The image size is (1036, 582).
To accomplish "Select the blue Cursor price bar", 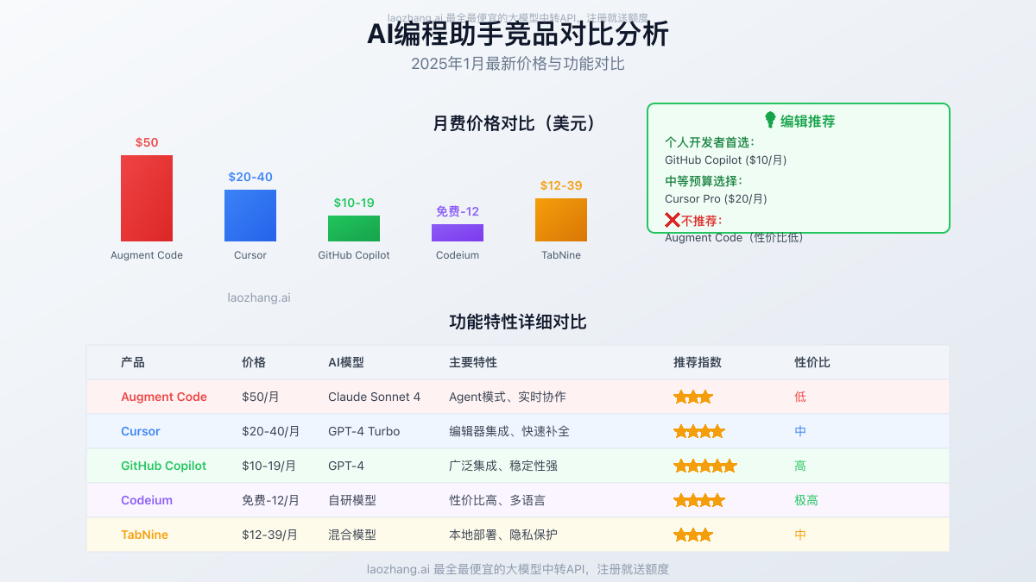I will tap(250, 216).
